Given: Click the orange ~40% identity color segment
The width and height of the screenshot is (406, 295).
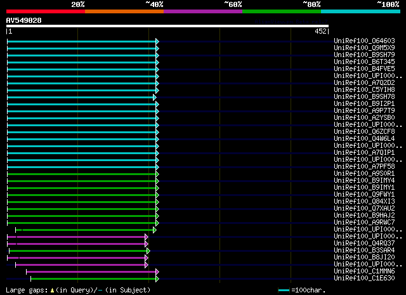Looking at the screenshot, I should coord(124,11).
